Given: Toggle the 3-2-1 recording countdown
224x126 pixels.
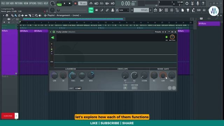Looking at the screenshot, I should 102,3.
